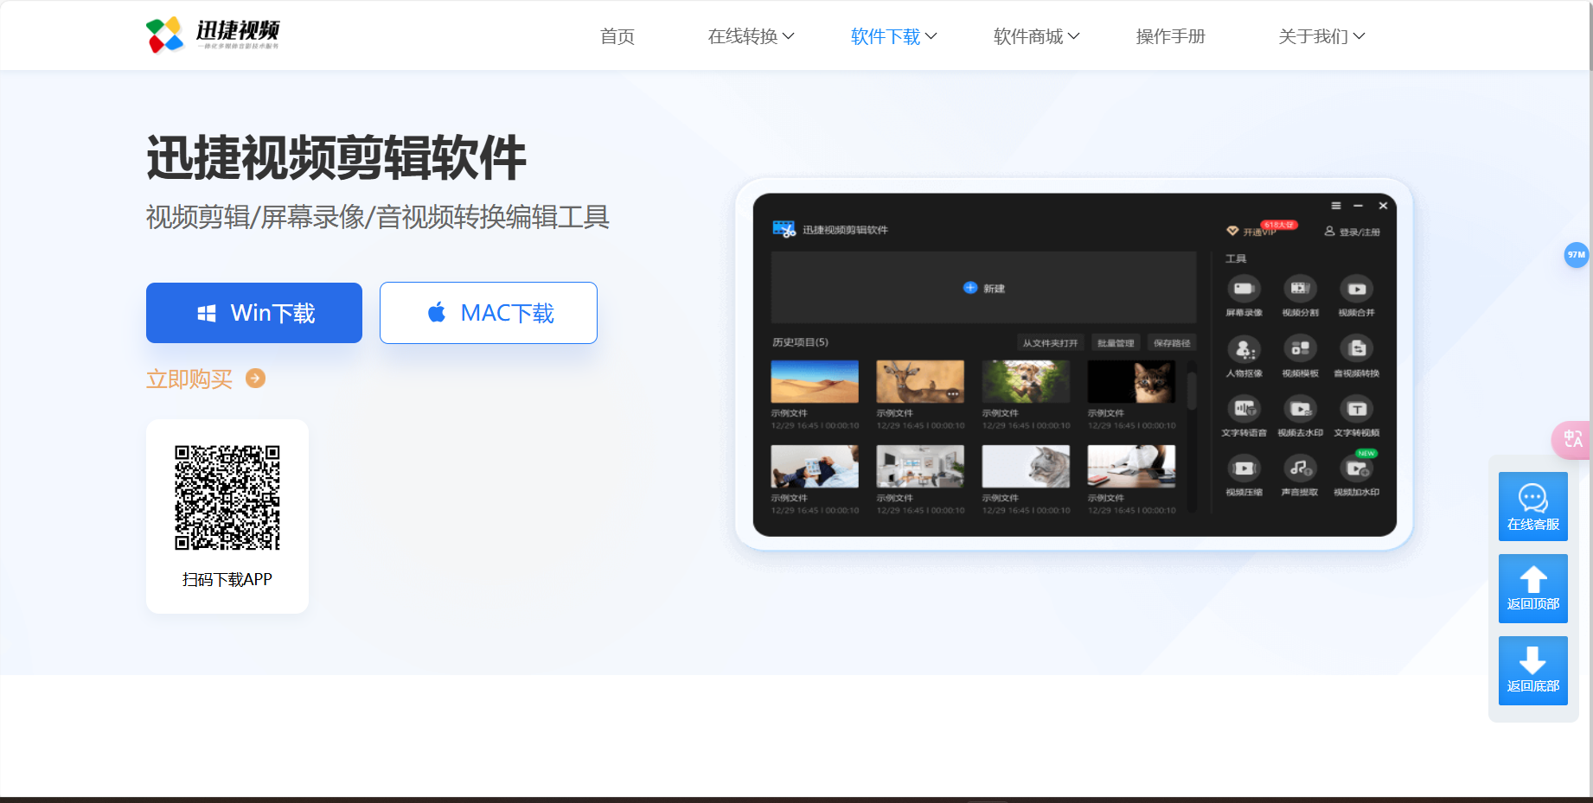Image resolution: width=1593 pixels, height=803 pixels.
Task: Expand the 软件商城 navigation dropdown
Action: pyautogui.click(x=1035, y=36)
